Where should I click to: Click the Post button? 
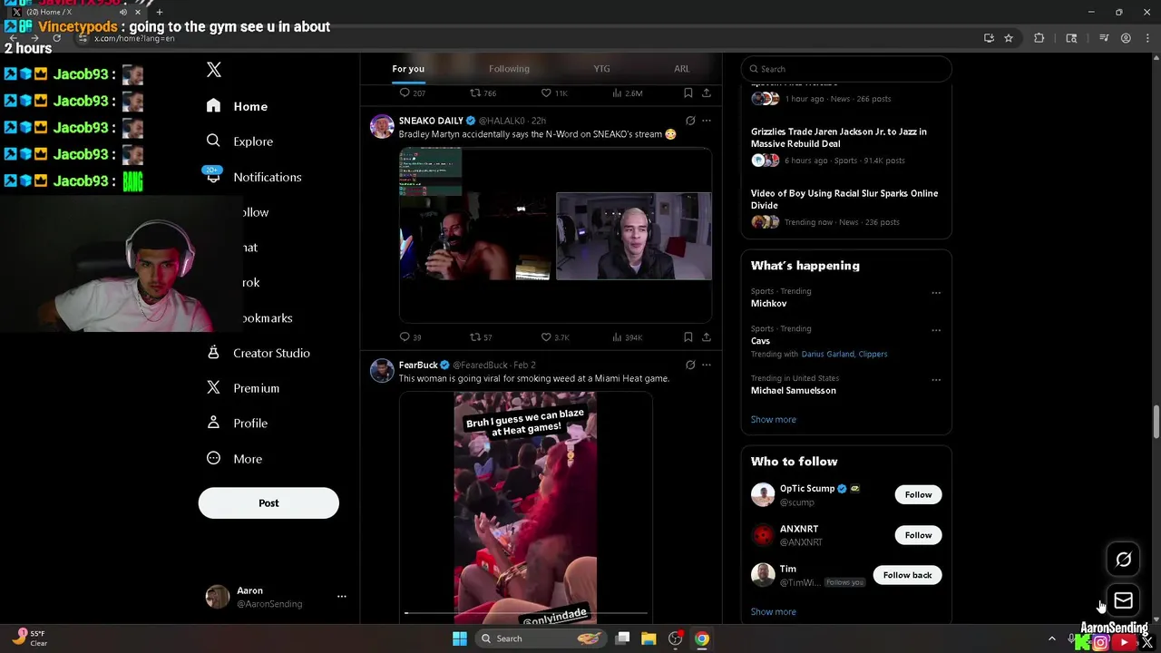point(268,503)
